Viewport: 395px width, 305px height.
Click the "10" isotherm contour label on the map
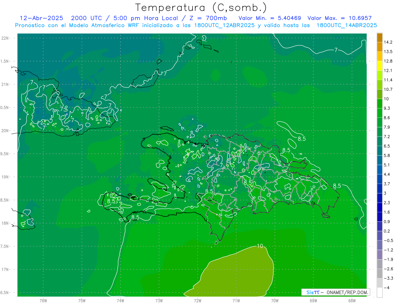(x=260, y=246)
